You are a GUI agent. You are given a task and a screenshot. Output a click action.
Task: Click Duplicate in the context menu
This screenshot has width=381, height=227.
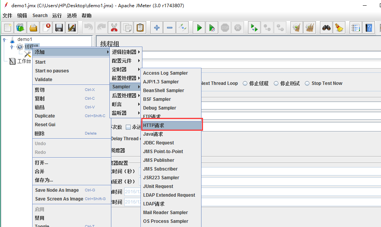click(x=71, y=116)
